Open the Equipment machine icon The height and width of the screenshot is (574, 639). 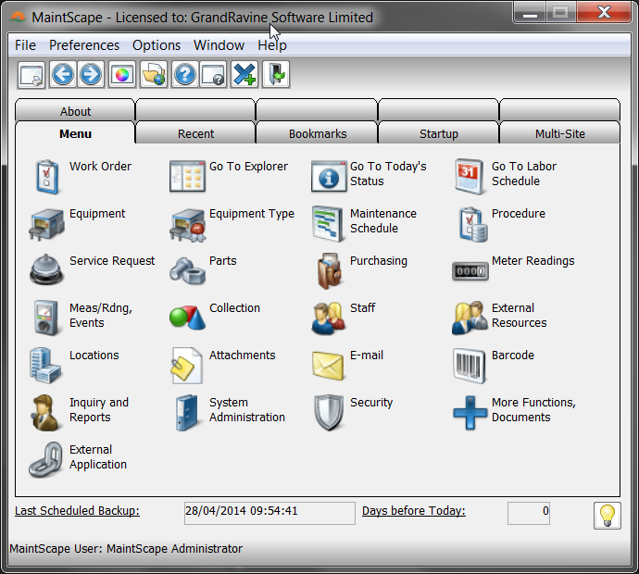(x=46, y=224)
